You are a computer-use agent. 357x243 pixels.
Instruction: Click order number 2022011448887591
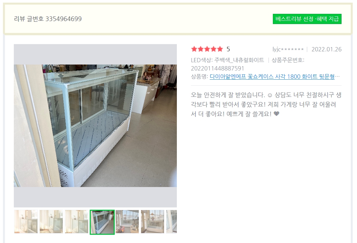tap(217, 68)
